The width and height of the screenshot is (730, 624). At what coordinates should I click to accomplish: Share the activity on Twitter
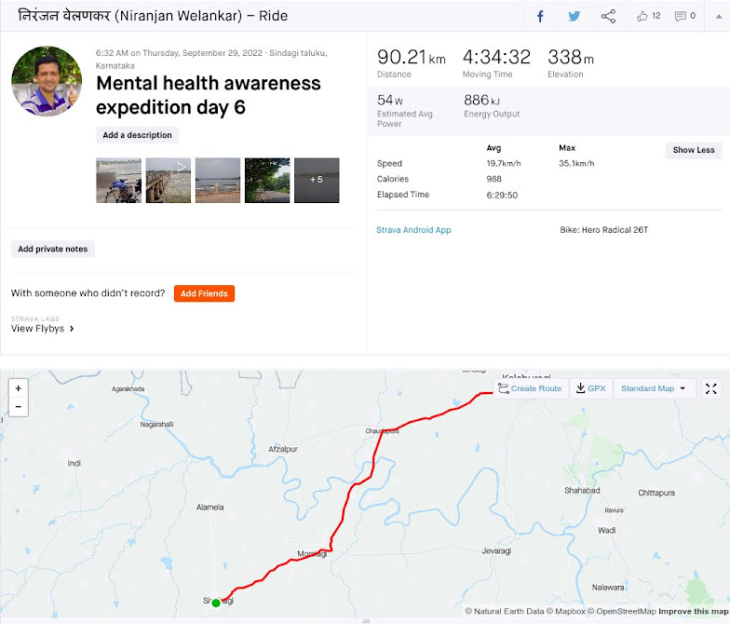click(x=574, y=17)
